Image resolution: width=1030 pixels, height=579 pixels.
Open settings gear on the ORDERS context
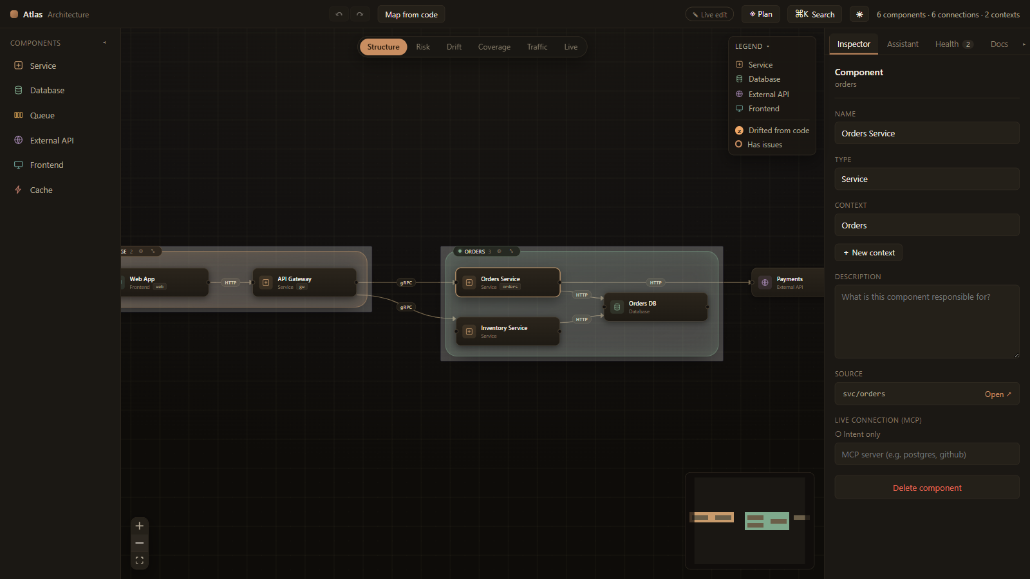(x=499, y=252)
